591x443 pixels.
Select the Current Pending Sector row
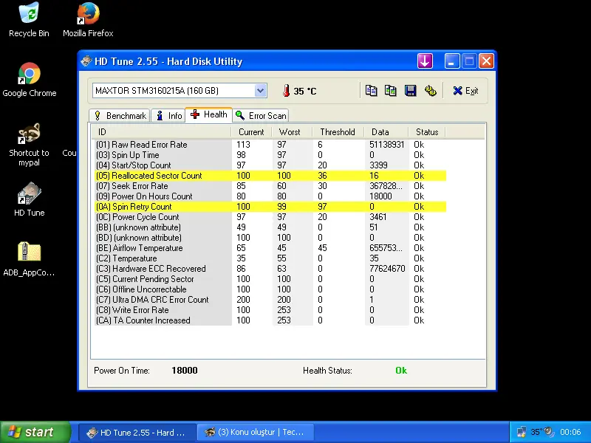[x=270, y=279]
